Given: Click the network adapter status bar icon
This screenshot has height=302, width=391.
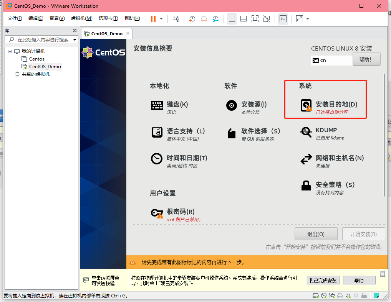Looking at the screenshot, I should tap(332, 295).
